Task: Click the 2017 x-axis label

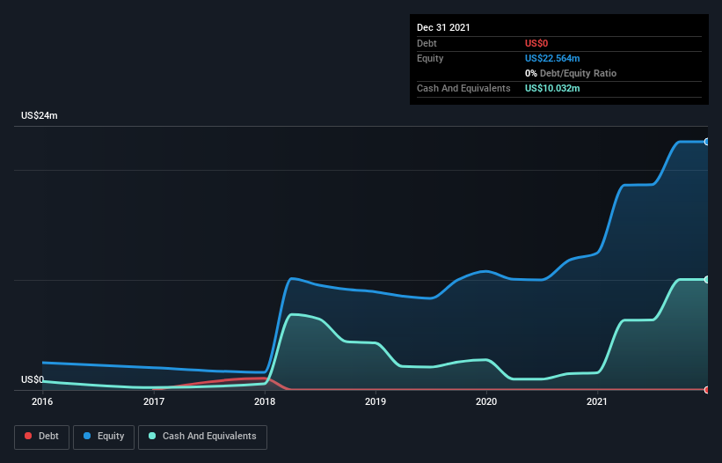Action: click(154, 401)
